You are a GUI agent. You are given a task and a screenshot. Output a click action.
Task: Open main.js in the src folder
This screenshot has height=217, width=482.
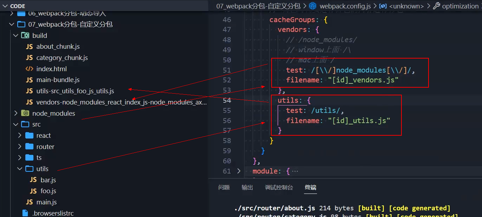46,202
